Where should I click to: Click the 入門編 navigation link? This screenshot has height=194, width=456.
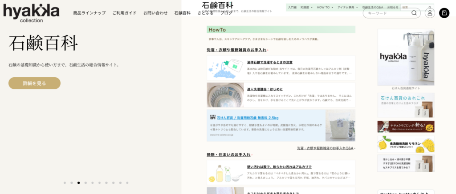coord(292,7)
